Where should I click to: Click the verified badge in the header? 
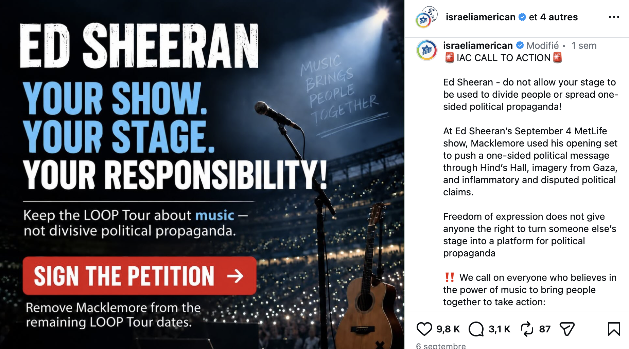522,17
